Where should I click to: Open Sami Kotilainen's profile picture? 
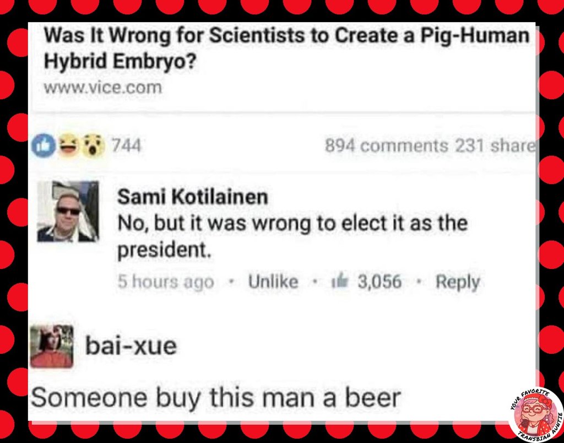click(x=68, y=211)
